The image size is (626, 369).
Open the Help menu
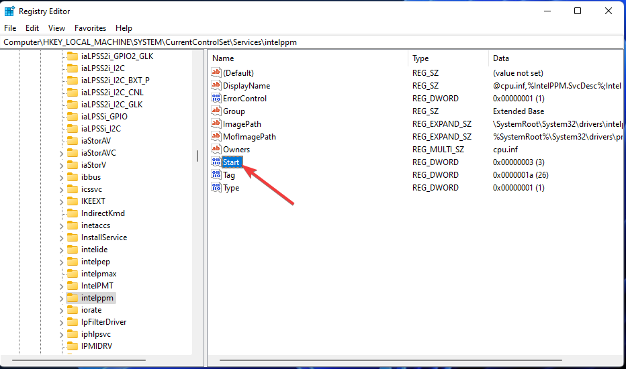point(124,28)
